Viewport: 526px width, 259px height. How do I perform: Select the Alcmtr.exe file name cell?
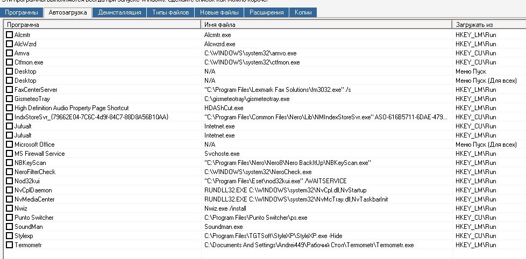(217, 35)
